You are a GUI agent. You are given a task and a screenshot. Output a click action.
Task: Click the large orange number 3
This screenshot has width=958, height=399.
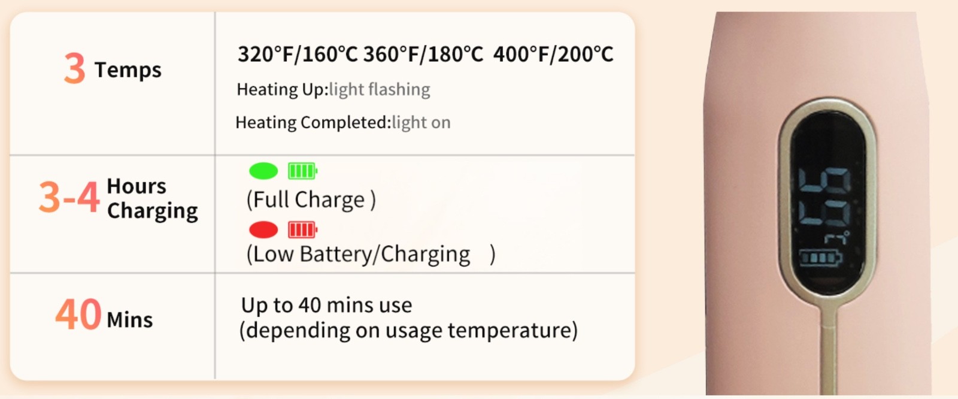75,68
